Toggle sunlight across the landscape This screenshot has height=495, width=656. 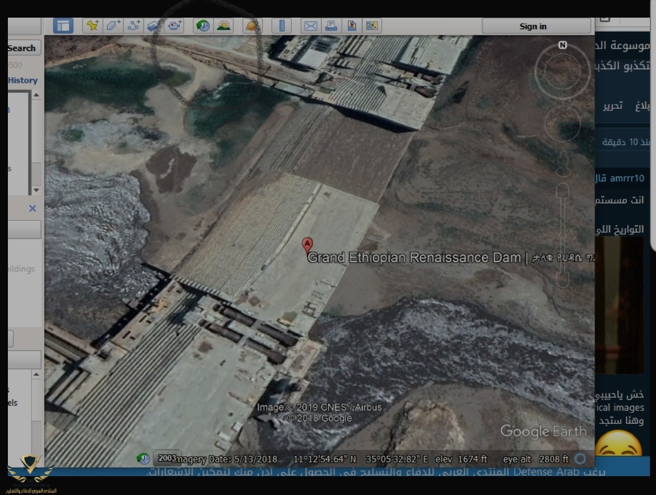[x=224, y=26]
